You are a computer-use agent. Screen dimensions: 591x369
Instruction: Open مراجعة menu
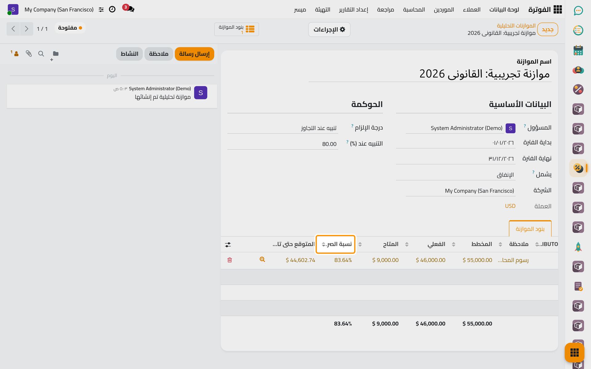(385, 10)
